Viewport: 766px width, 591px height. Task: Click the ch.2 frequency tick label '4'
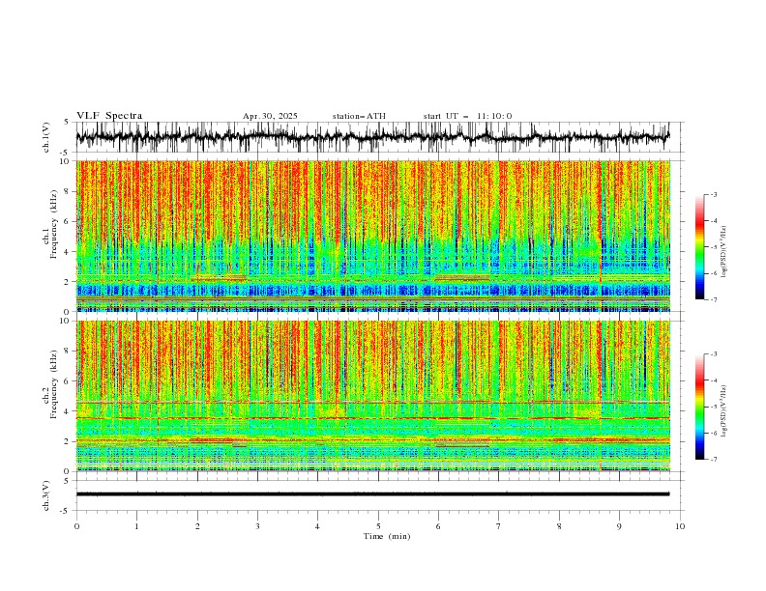click(68, 411)
